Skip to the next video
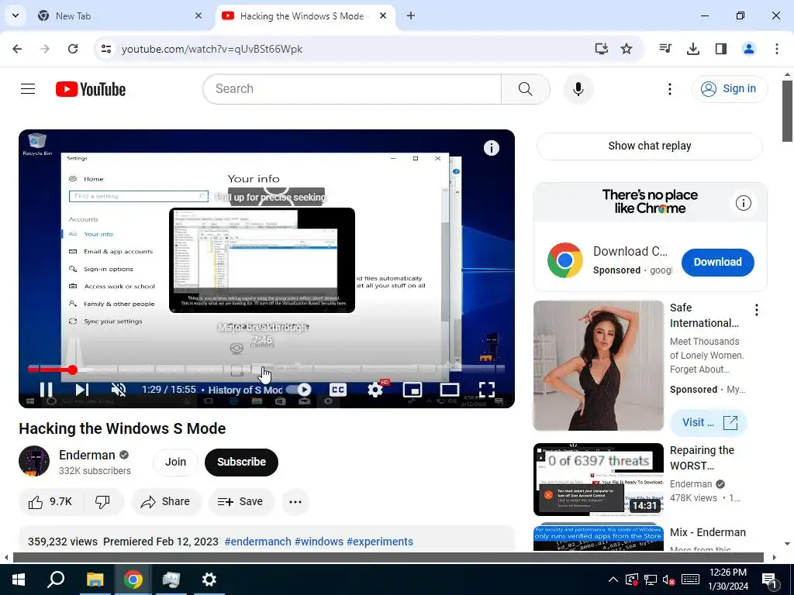The height and width of the screenshot is (595, 794). (81, 389)
